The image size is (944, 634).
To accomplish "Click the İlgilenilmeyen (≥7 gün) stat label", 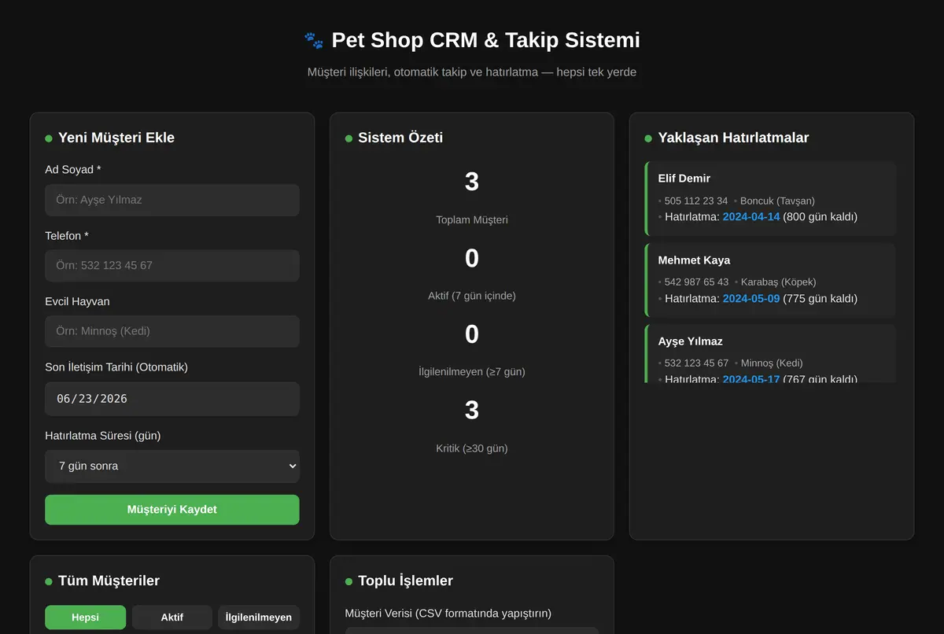I will click(472, 371).
